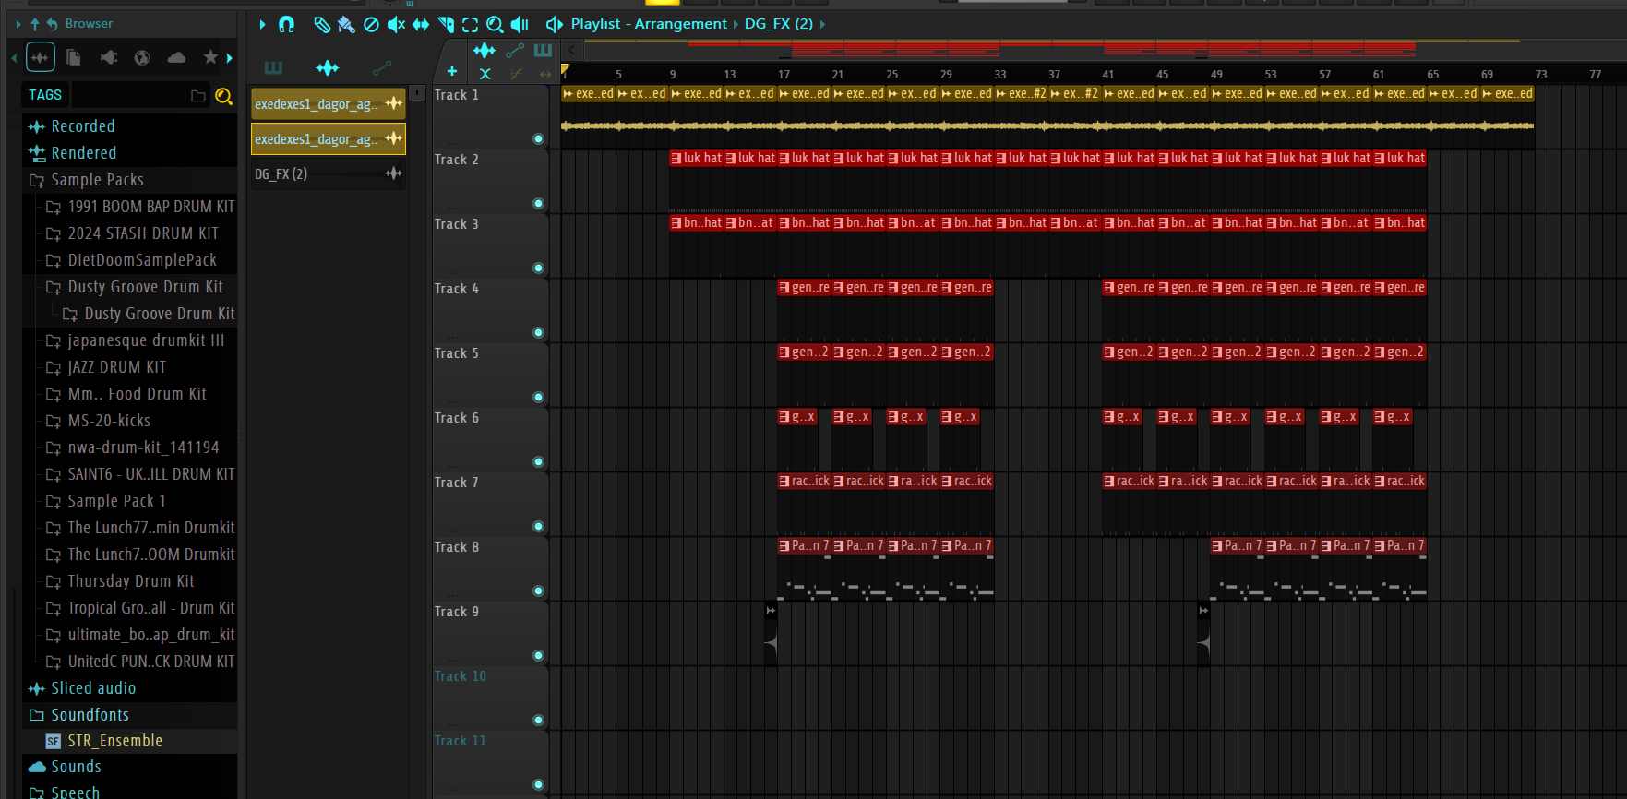The image size is (1627, 799).
Task: Filter picker by automation clips
Action: 382,67
